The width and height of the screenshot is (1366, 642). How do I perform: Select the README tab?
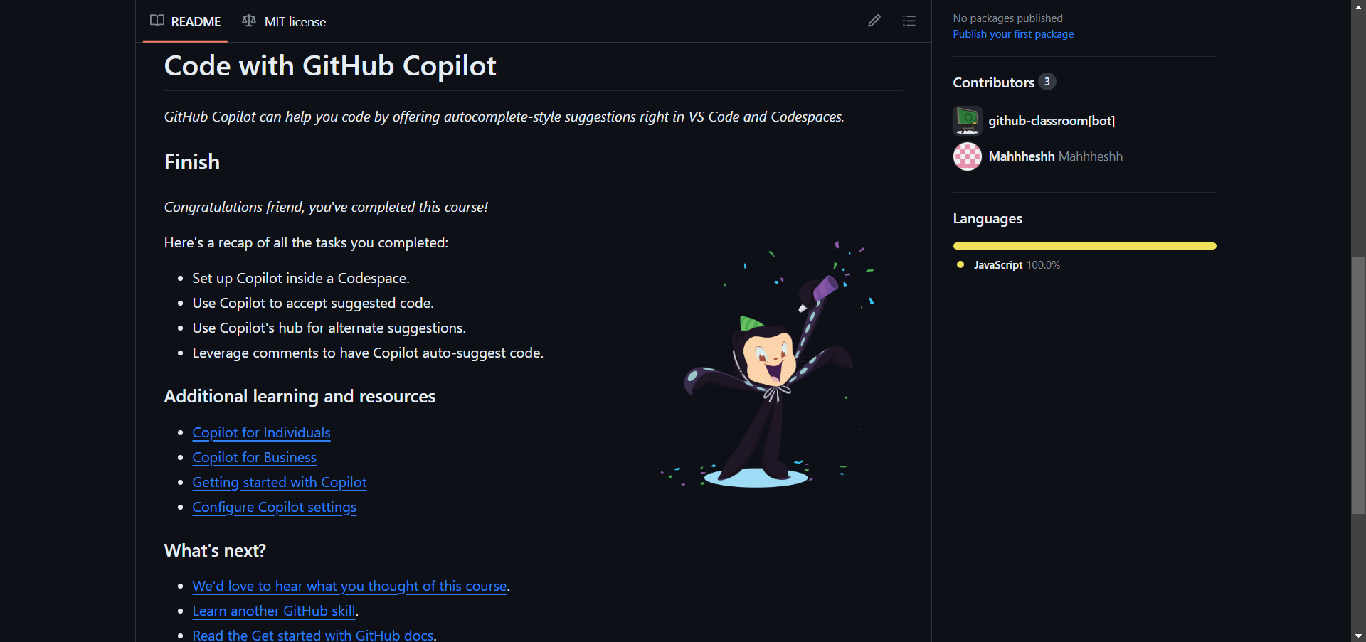click(x=196, y=21)
